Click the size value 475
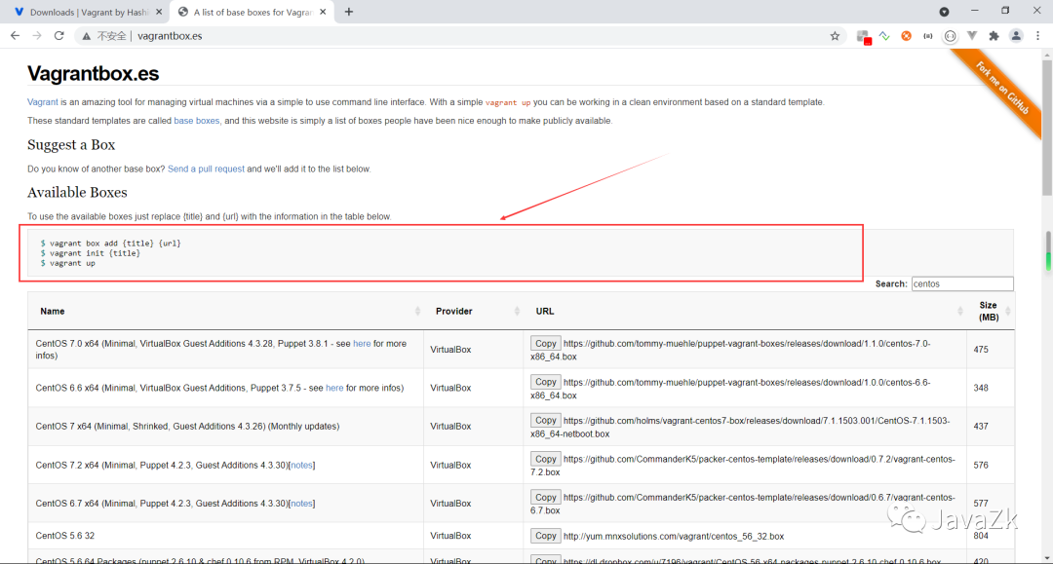 tap(981, 350)
